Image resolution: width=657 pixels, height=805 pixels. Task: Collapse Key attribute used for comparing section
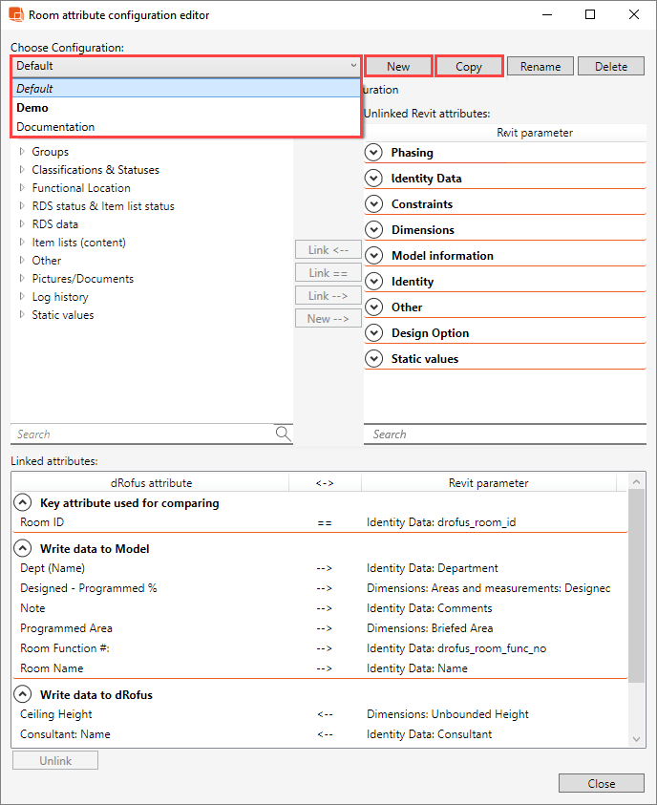coord(22,503)
